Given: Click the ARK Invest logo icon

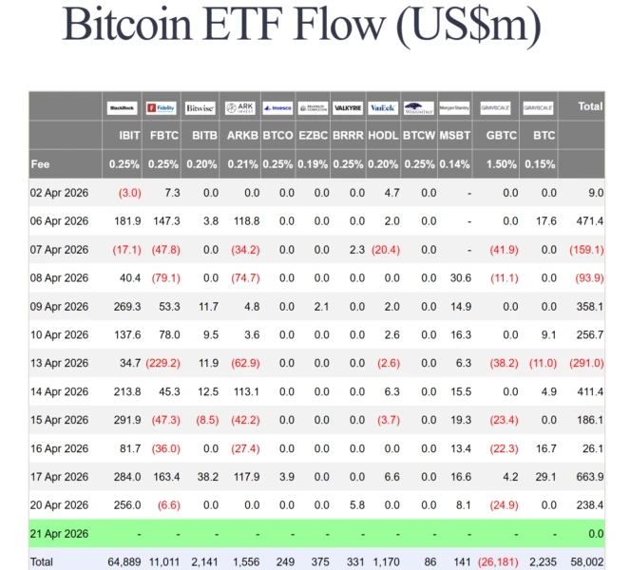Looking at the screenshot, I should coord(240,108).
